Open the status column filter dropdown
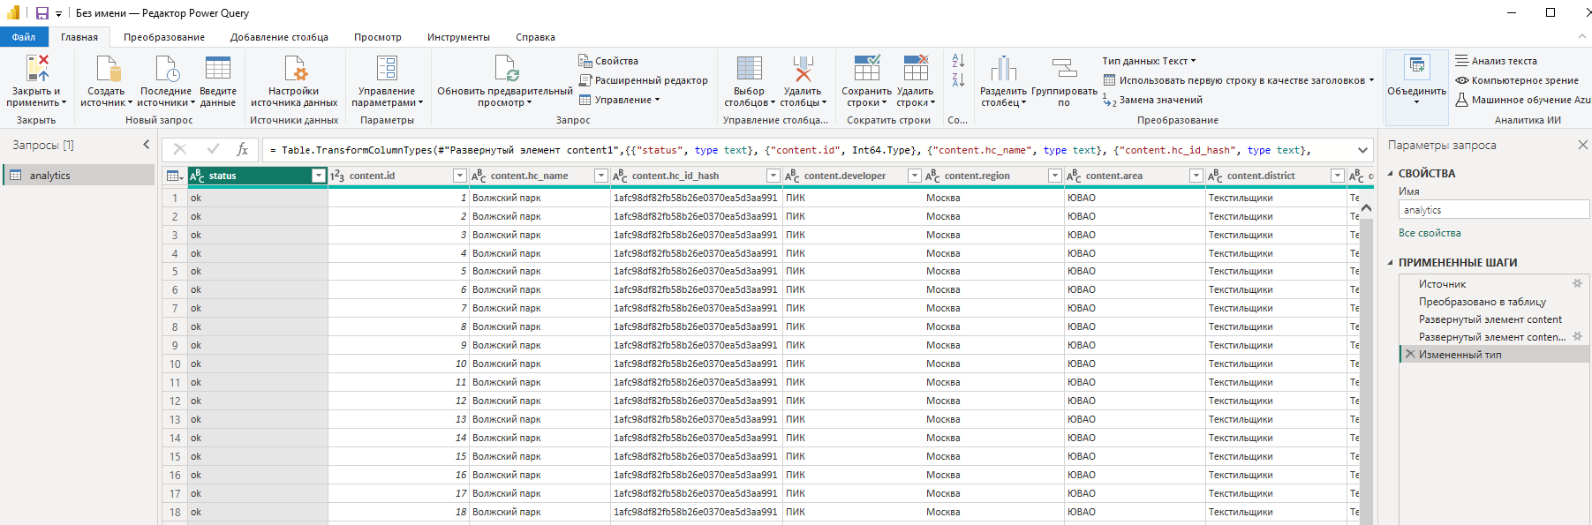 pyautogui.click(x=319, y=176)
